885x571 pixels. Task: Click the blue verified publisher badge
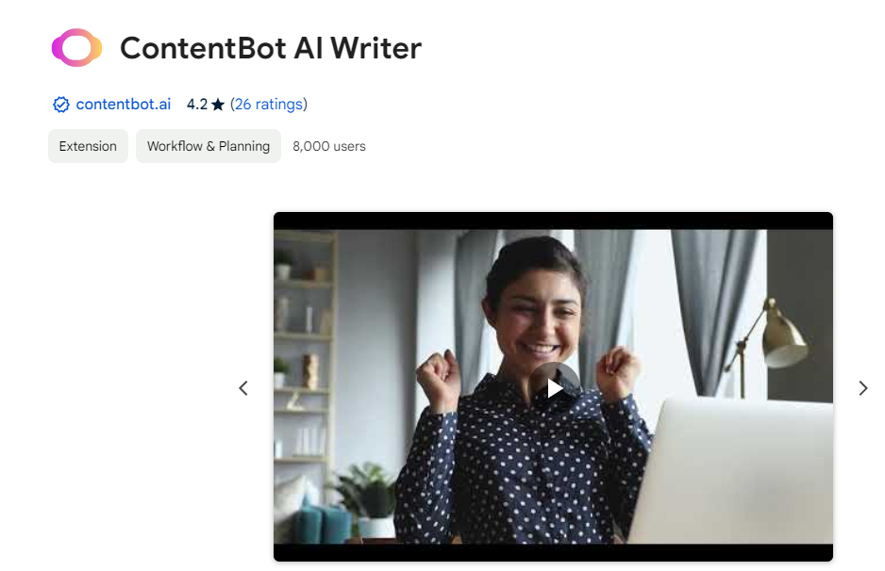pyautogui.click(x=61, y=105)
